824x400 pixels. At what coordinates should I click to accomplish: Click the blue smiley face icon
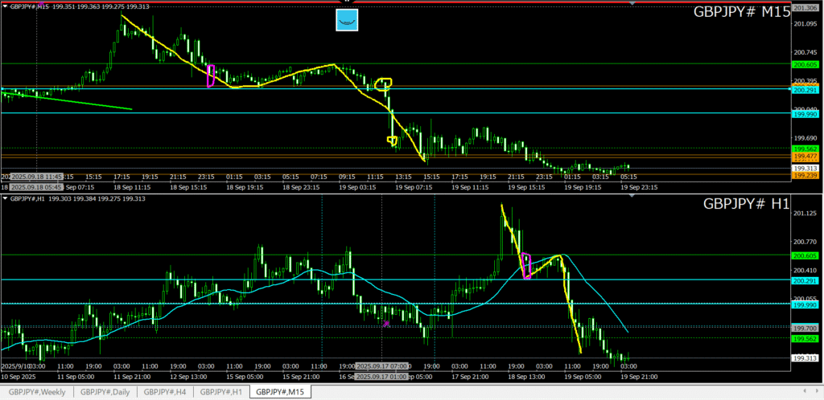point(346,20)
